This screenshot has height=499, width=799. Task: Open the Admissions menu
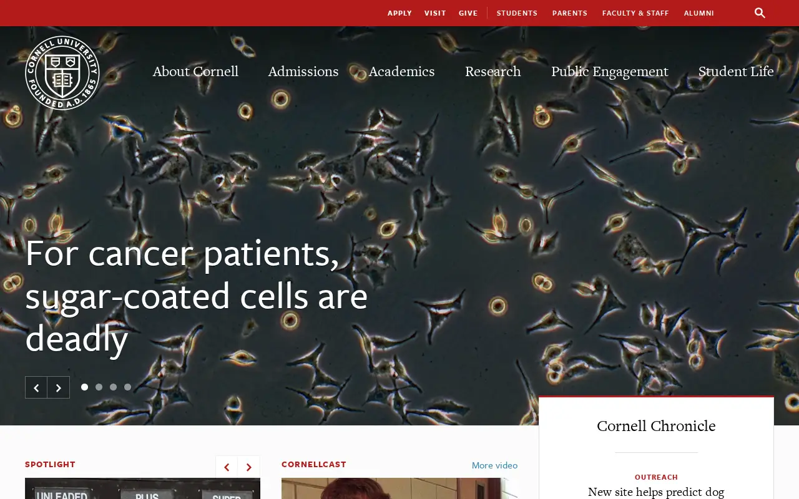click(303, 71)
